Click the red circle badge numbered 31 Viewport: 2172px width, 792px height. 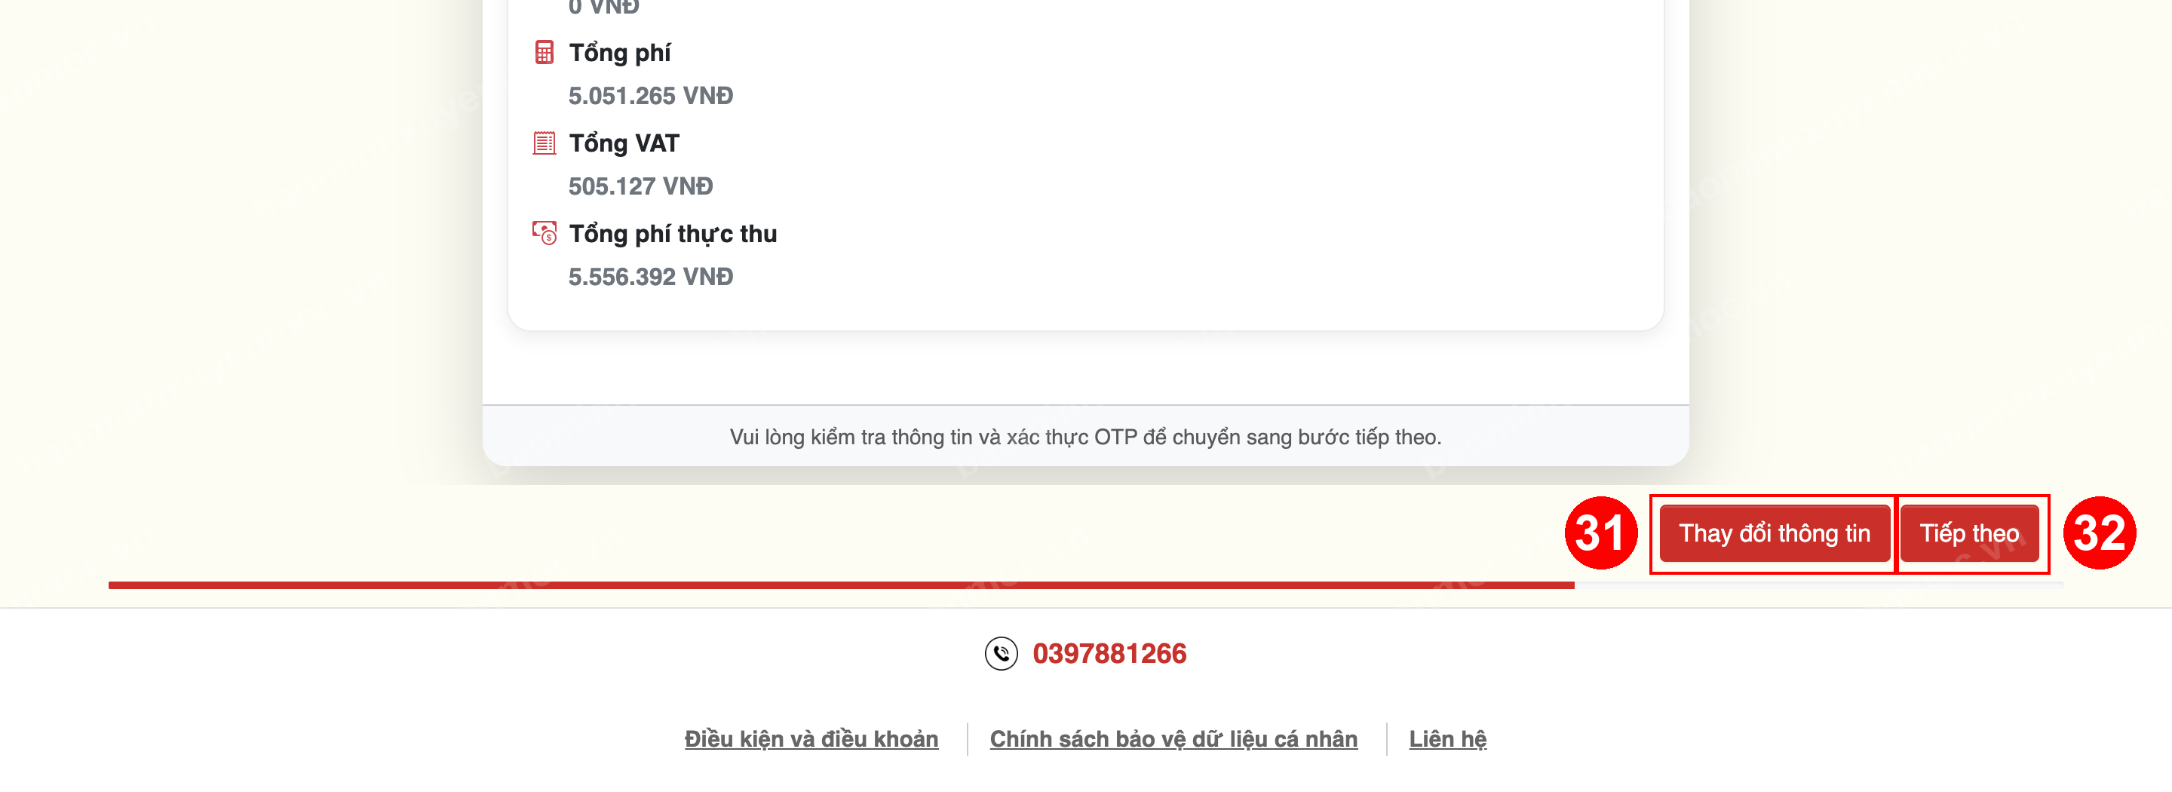coord(1600,533)
